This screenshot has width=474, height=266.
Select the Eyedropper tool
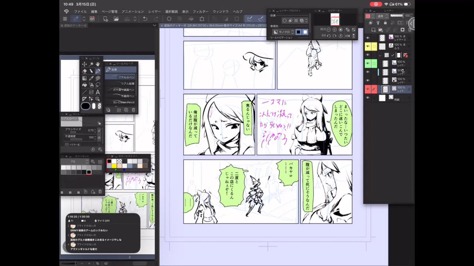pyautogui.click(x=91, y=78)
